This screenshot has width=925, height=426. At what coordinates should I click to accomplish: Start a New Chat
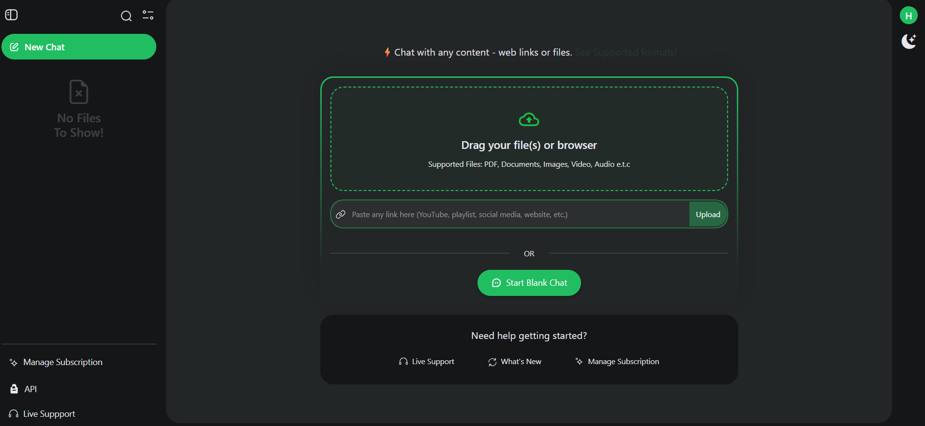[79, 46]
